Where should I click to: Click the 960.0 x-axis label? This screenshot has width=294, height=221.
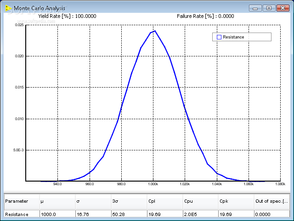pyautogui.click(x=90, y=184)
